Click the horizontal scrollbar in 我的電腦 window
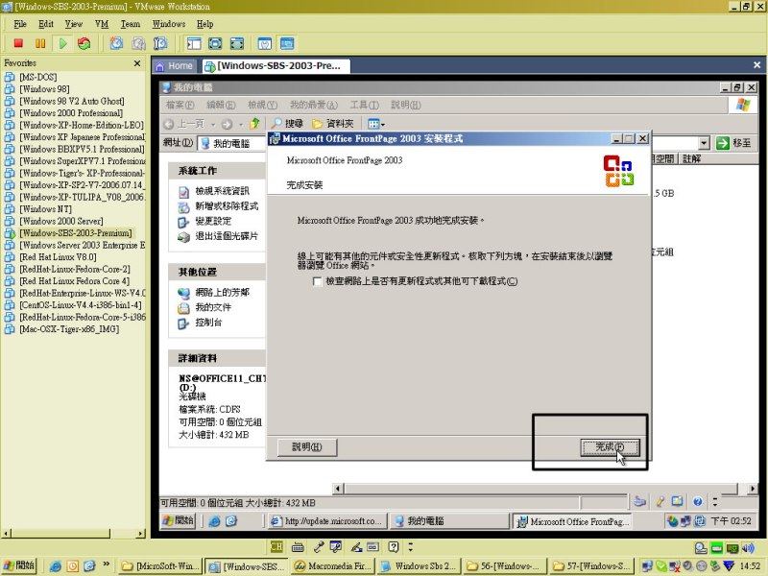Image resolution: width=768 pixels, height=576 pixels. (x=541, y=489)
